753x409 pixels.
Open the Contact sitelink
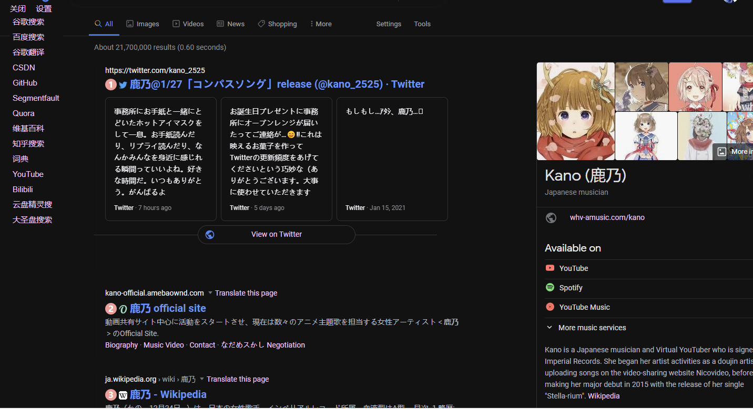202,345
